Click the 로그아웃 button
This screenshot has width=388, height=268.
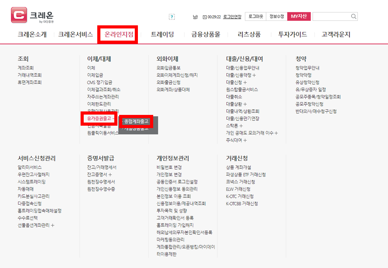[x=256, y=16]
